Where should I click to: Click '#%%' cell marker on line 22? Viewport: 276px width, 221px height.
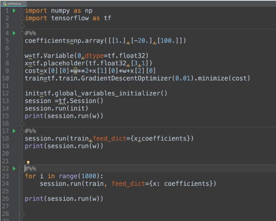tap(31, 169)
